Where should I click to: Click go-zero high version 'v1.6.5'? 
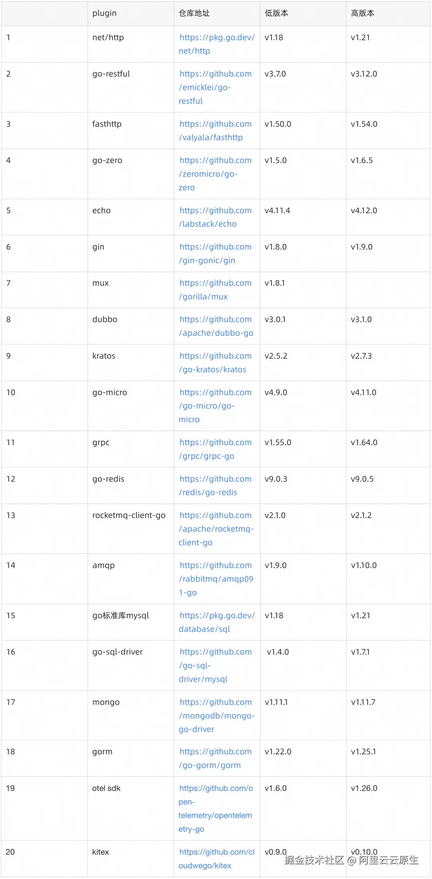362,160
